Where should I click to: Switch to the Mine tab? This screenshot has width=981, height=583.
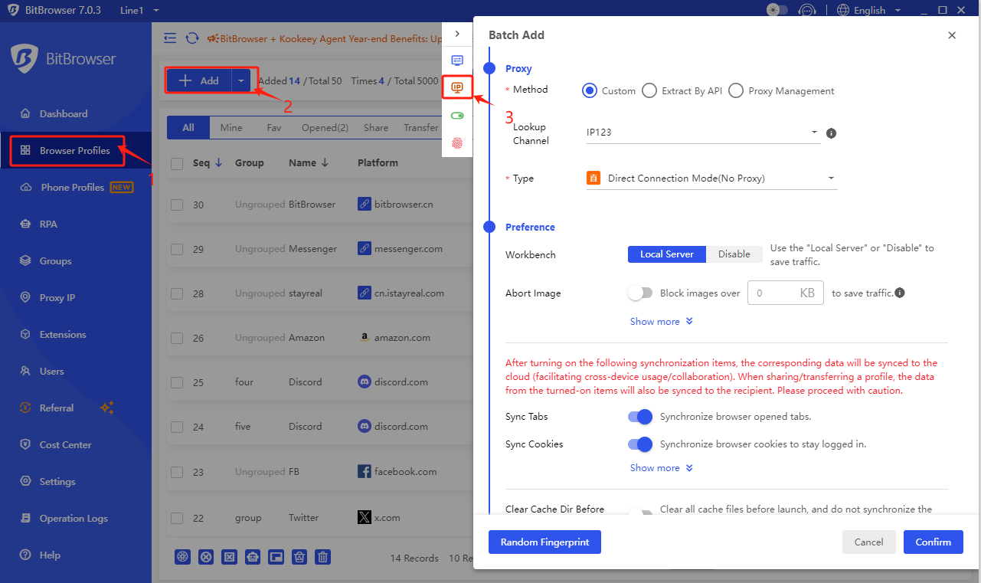pos(231,128)
